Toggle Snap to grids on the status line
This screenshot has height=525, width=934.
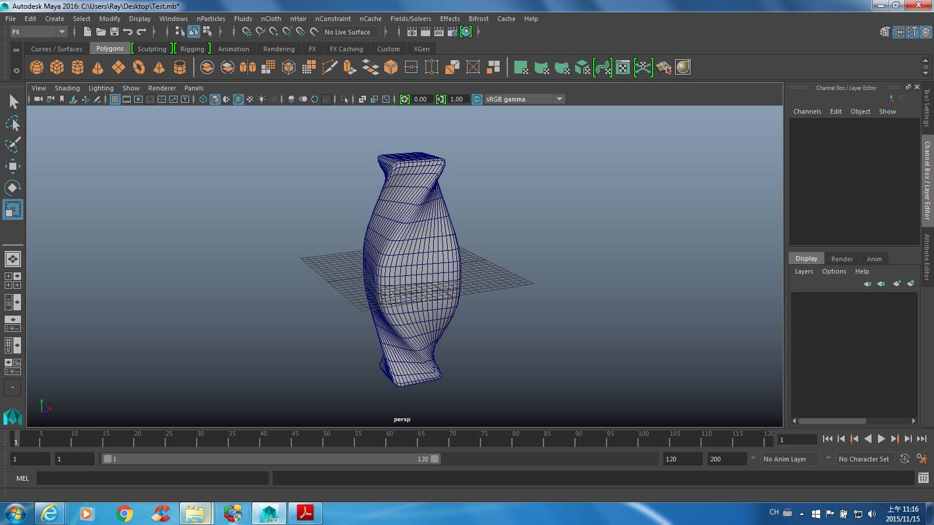coord(248,32)
